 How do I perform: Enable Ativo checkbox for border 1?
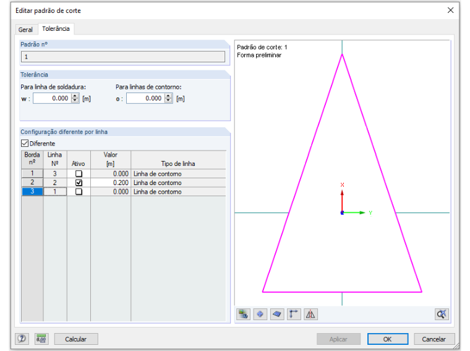pyautogui.click(x=79, y=173)
